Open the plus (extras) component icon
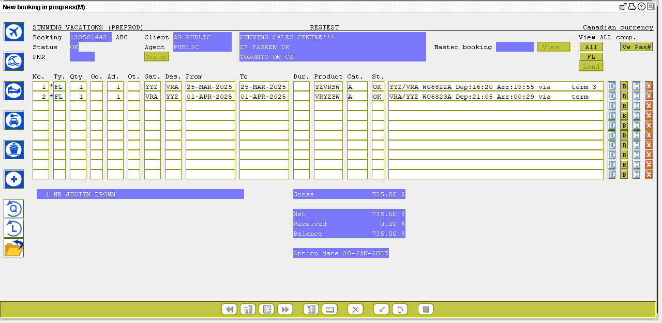Screen dimensions: 662x323 click(13, 179)
